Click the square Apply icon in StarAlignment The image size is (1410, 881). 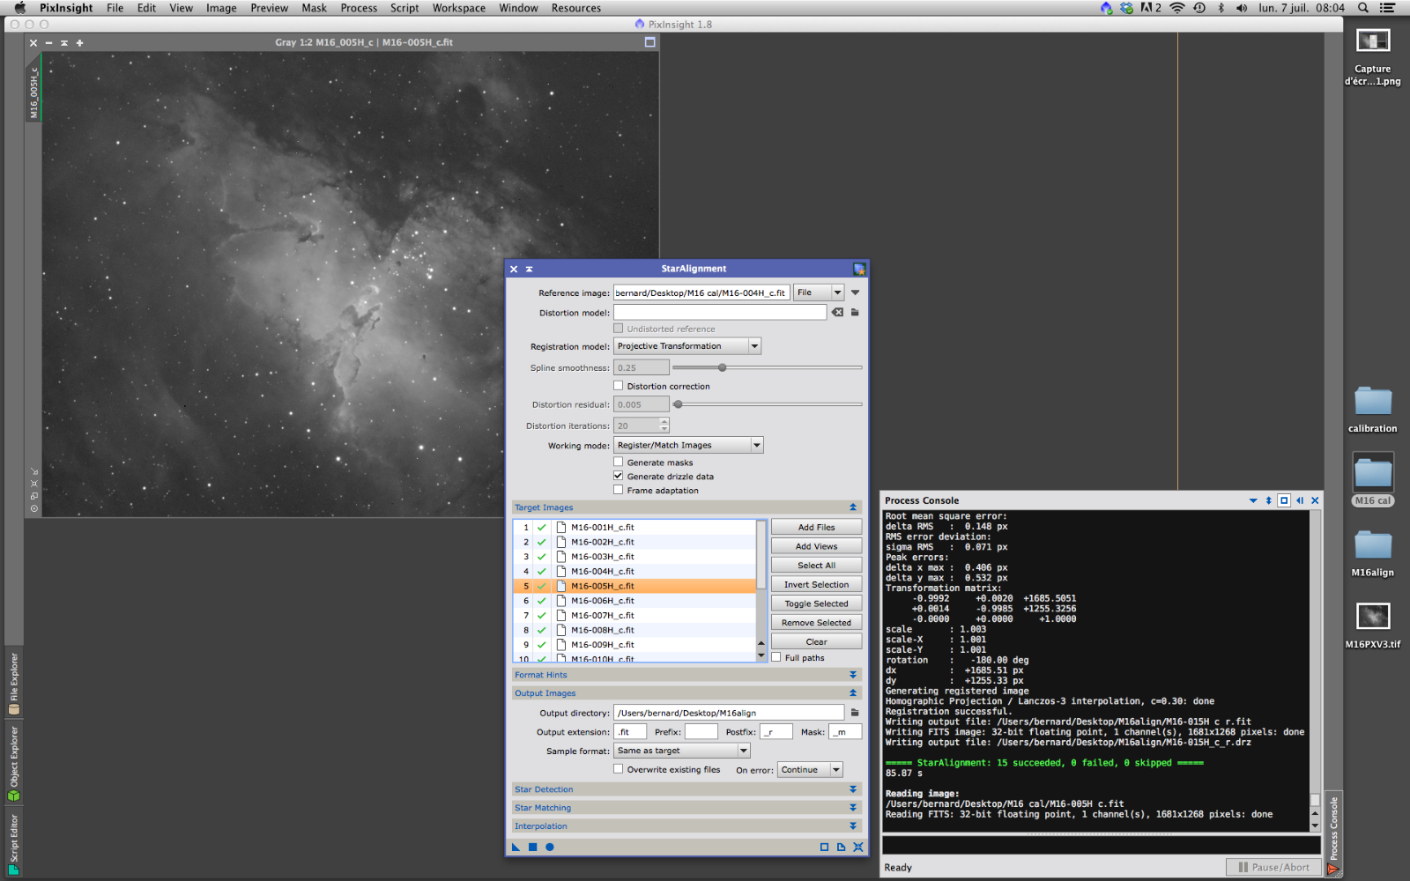[532, 848]
